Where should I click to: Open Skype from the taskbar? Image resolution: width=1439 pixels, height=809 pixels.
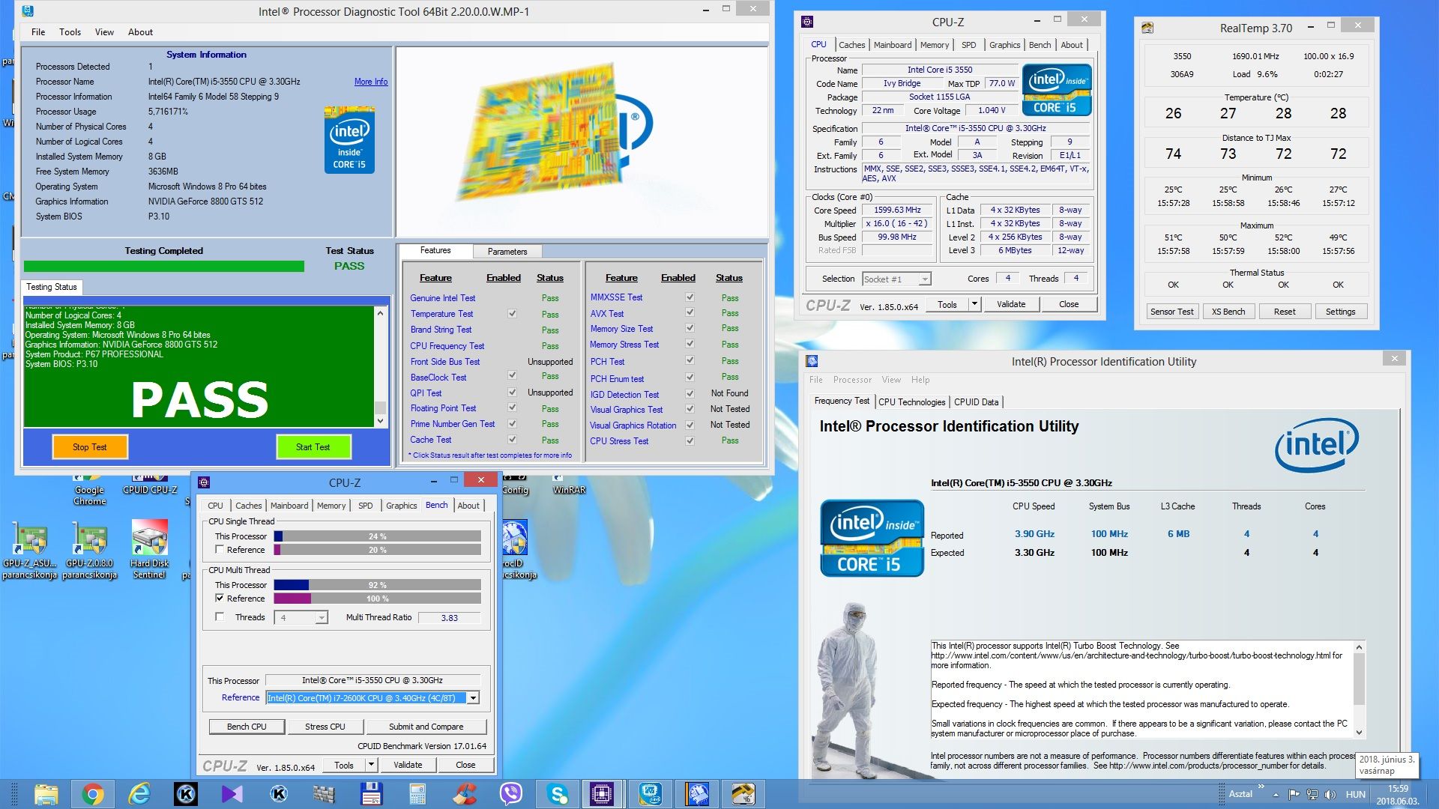pyautogui.click(x=558, y=794)
